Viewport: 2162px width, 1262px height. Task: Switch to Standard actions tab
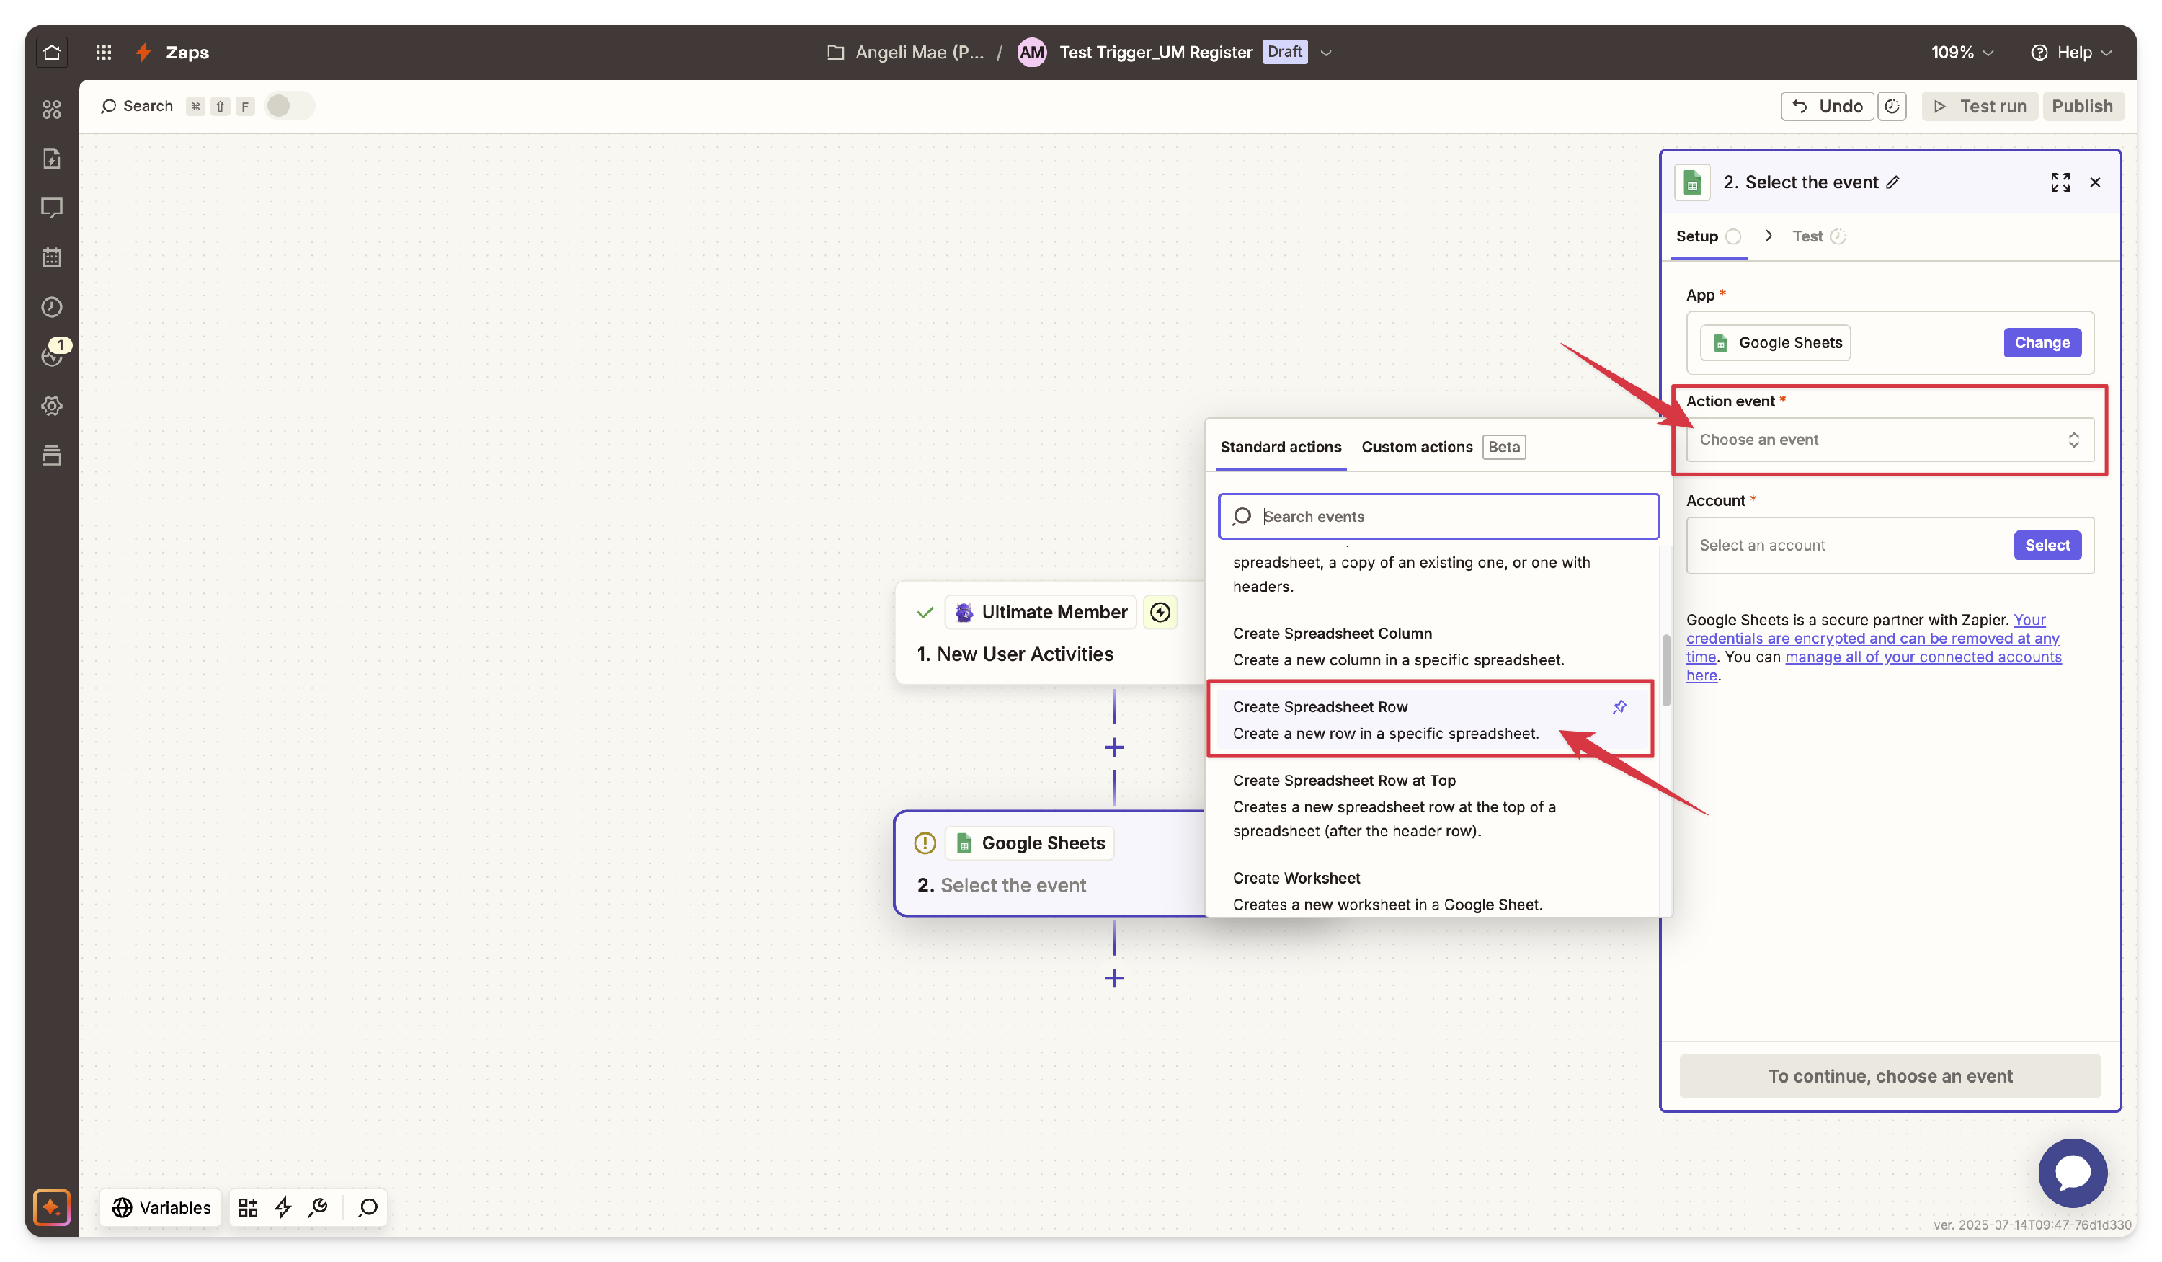(1280, 446)
